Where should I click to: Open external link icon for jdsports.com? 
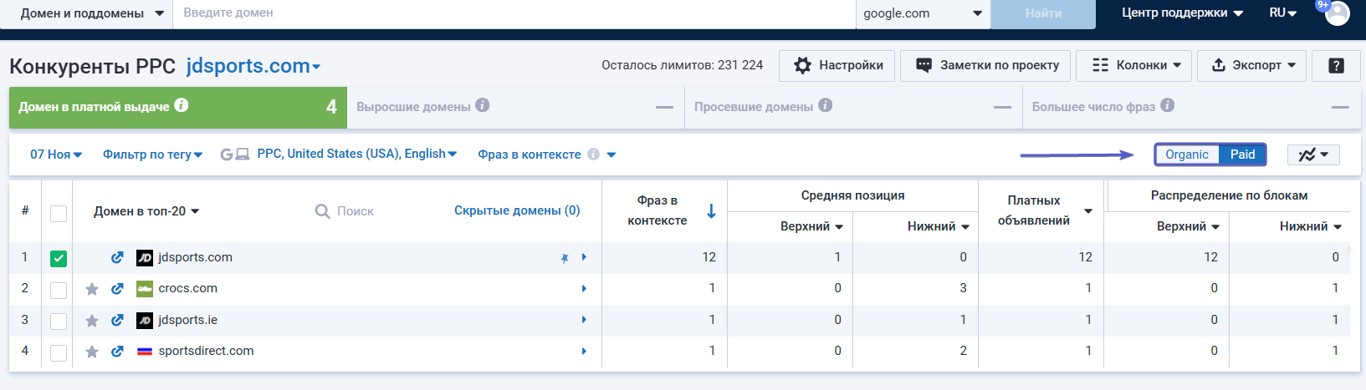tap(117, 257)
